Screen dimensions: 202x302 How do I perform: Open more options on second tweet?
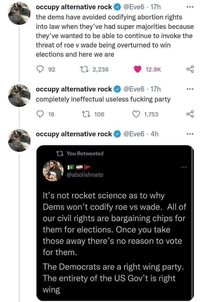click(x=190, y=89)
